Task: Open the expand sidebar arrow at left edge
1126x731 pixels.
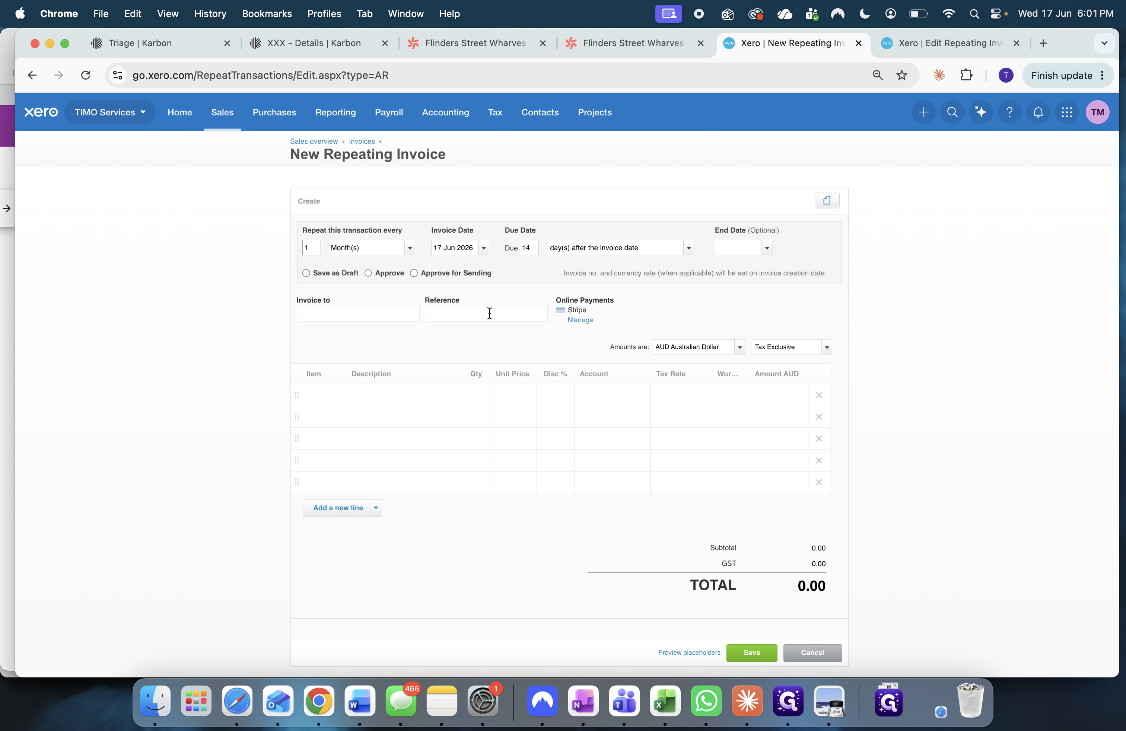Action: point(7,208)
